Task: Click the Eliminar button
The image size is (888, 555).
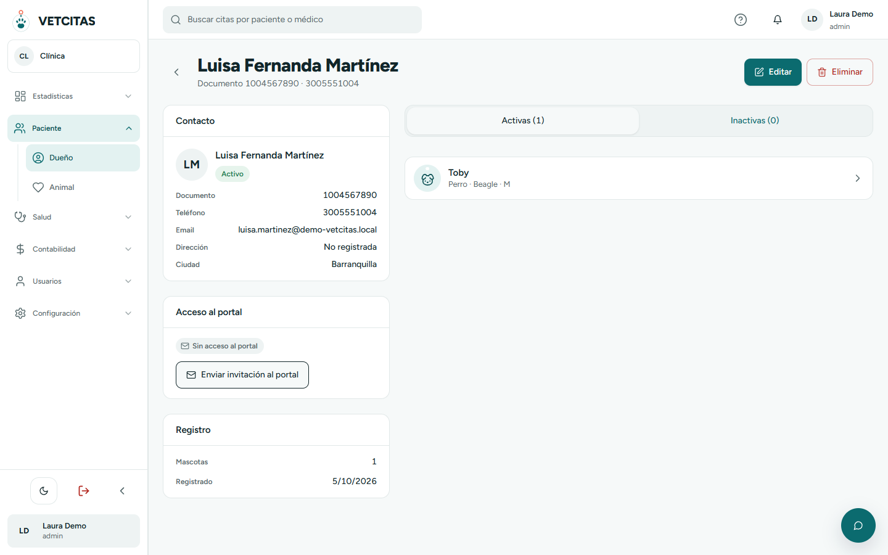Action: tap(840, 72)
